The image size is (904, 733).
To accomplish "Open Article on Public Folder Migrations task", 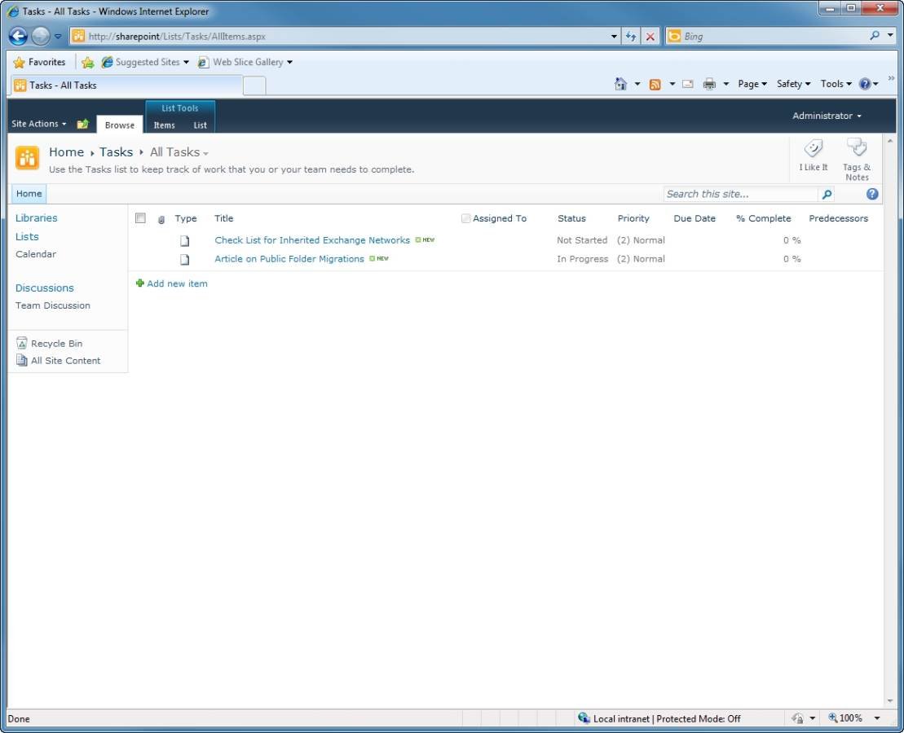I will coord(289,259).
